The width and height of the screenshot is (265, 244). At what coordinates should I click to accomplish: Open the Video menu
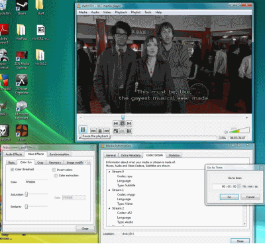[107, 13]
